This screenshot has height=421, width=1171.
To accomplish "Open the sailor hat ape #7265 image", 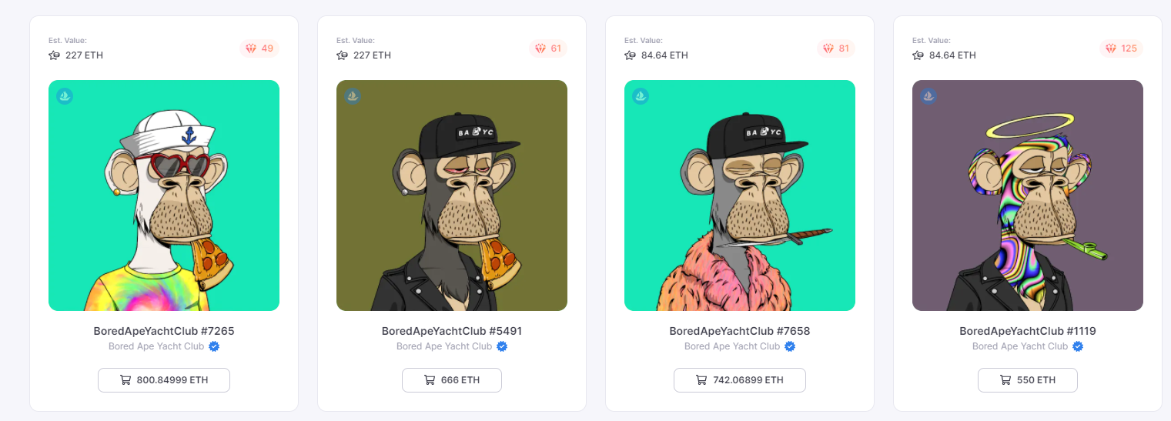I will pyautogui.click(x=164, y=195).
